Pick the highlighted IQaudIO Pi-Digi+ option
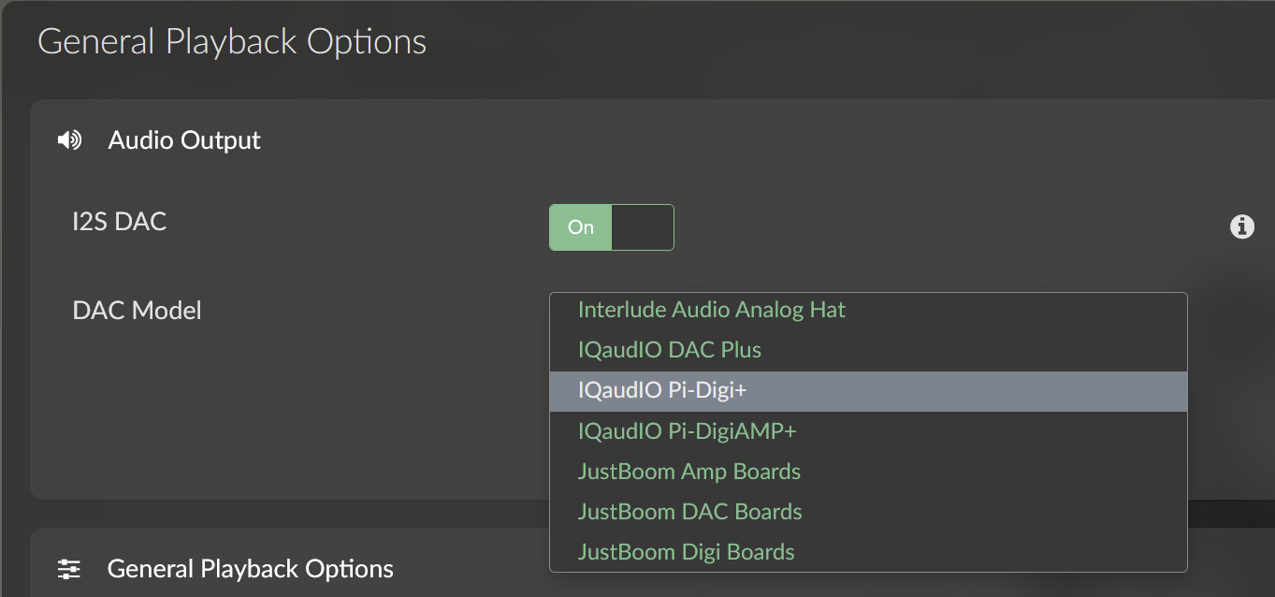This screenshot has height=597, width=1275. pyautogui.click(x=662, y=391)
